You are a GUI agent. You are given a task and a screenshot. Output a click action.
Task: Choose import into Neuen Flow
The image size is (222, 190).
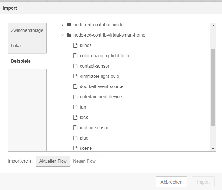(x=84, y=161)
